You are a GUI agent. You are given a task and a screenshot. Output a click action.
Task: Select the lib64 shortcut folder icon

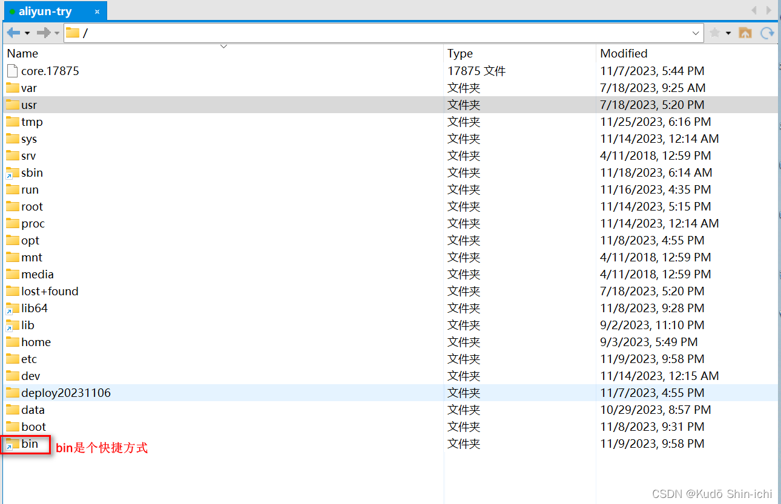click(x=13, y=309)
